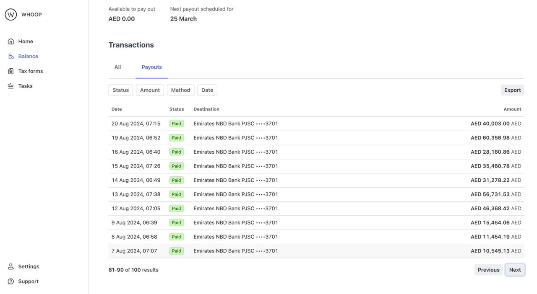
Task: Open the Date filter dropdown
Action: click(207, 90)
